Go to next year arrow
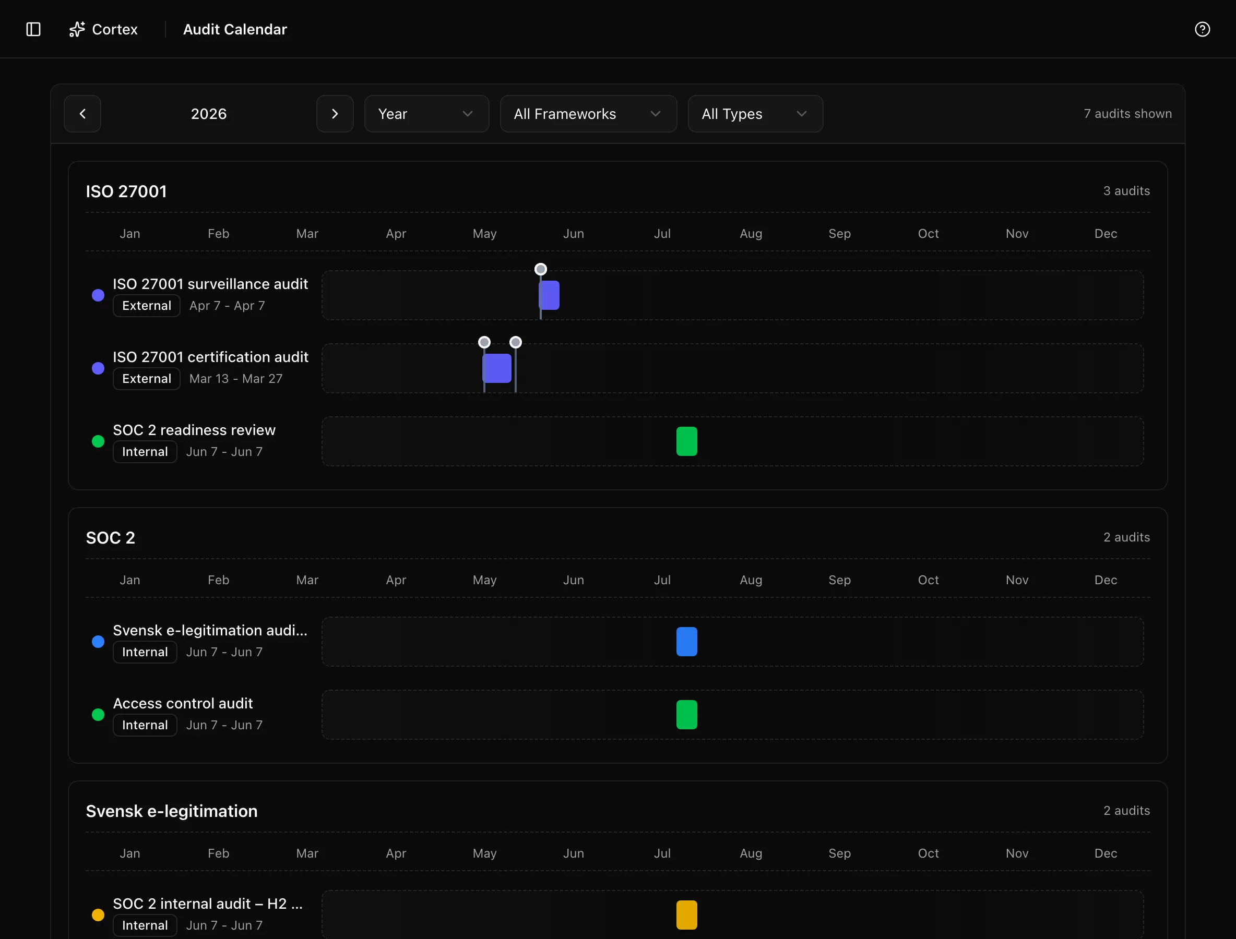 coord(335,114)
